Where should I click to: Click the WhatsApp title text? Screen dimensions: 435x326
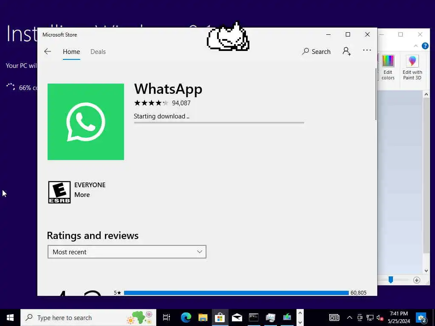(168, 89)
